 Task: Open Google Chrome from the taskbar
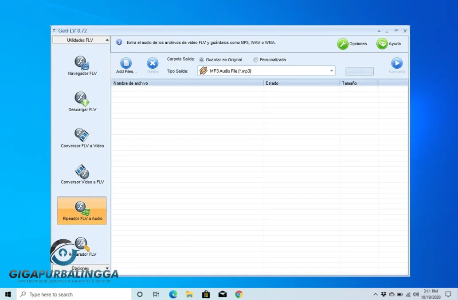tap(239, 294)
